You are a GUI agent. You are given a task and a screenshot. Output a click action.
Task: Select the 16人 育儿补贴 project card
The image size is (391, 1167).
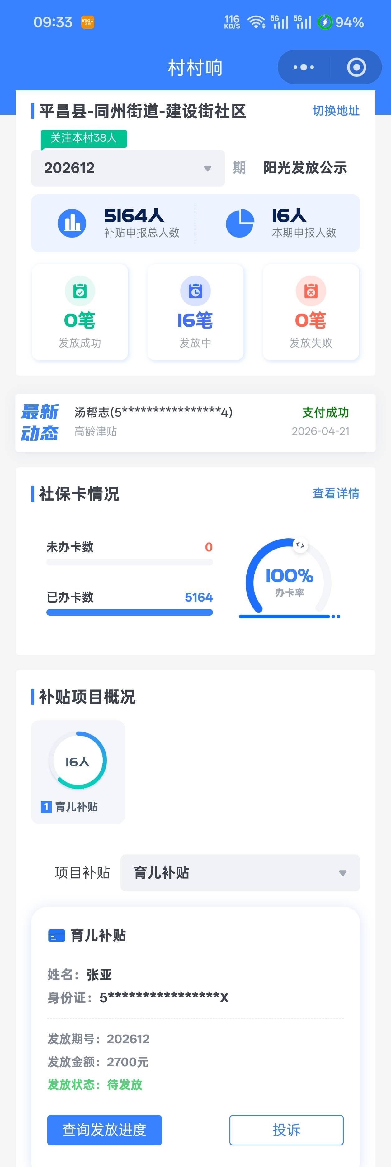(x=78, y=771)
